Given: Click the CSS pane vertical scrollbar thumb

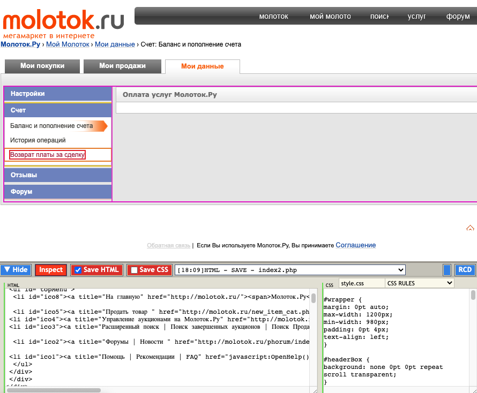Looking at the screenshot, I should click(473, 295).
